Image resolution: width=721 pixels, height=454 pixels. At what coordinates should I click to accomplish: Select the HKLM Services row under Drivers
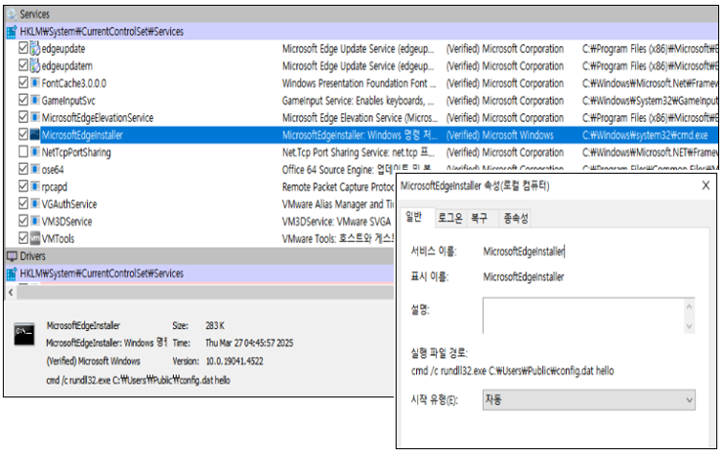click(199, 273)
